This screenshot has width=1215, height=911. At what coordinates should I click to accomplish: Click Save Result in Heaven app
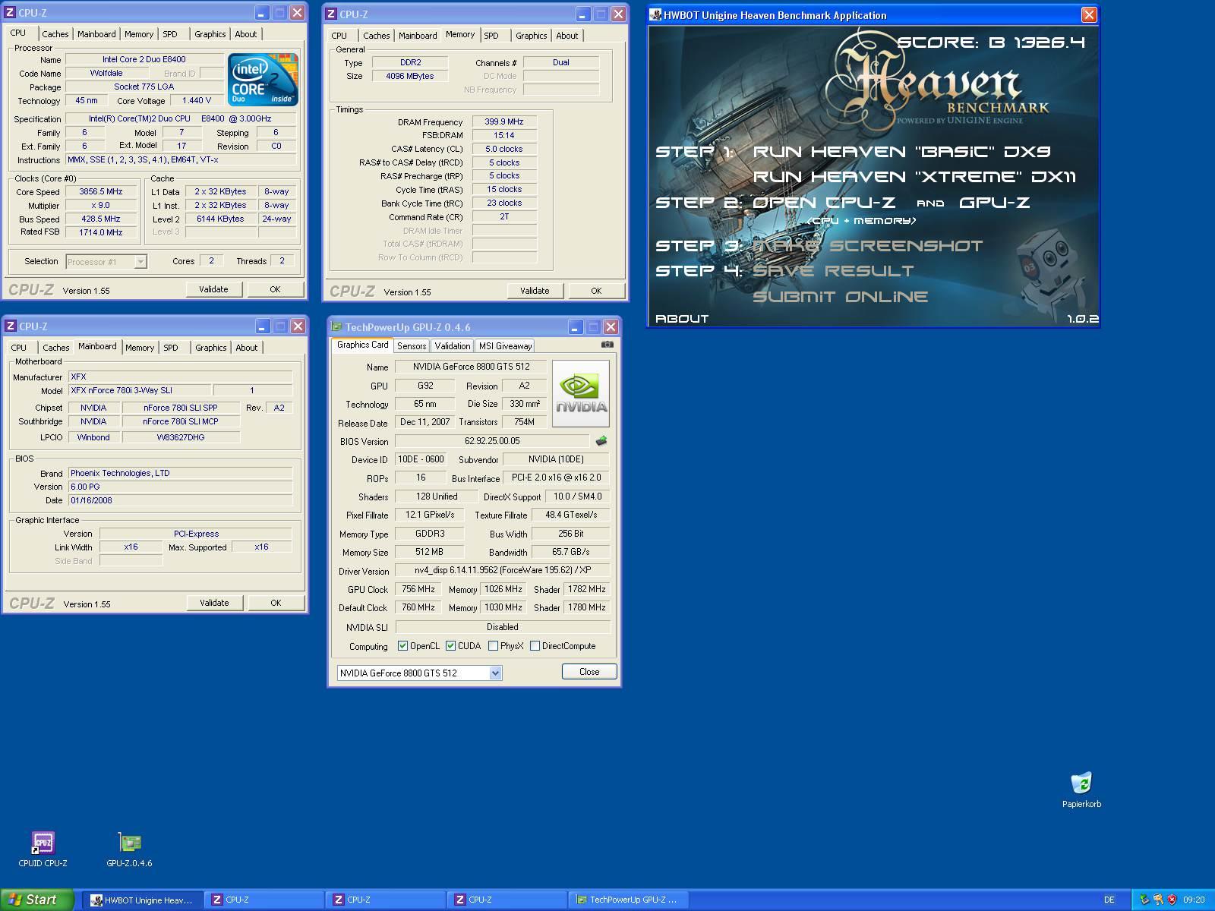(833, 271)
